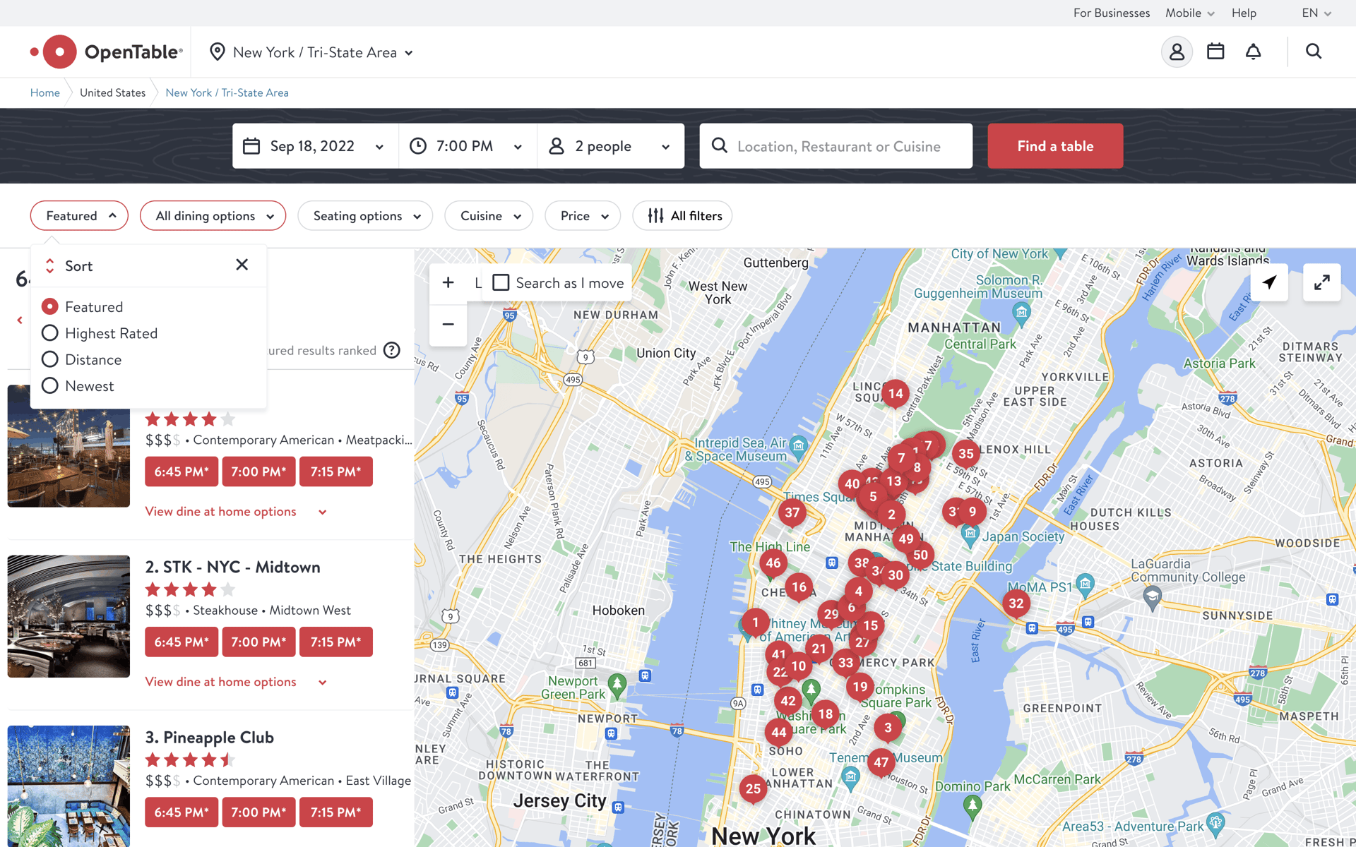The height and width of the screenshot is (847, 1356).
Task: Open Seating options filter
Action: click(365, 216)
